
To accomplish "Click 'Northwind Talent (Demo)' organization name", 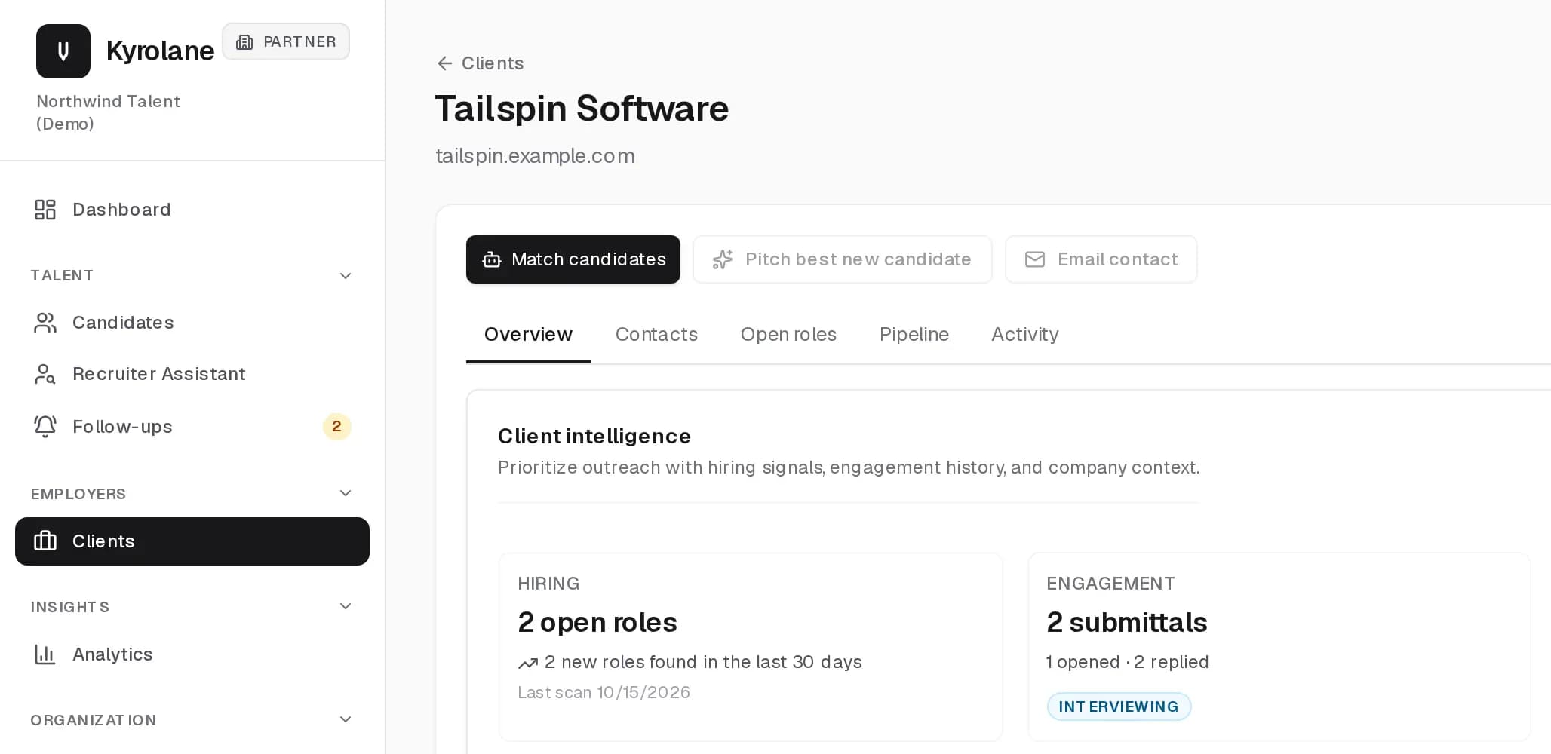I will pos(109,112).
